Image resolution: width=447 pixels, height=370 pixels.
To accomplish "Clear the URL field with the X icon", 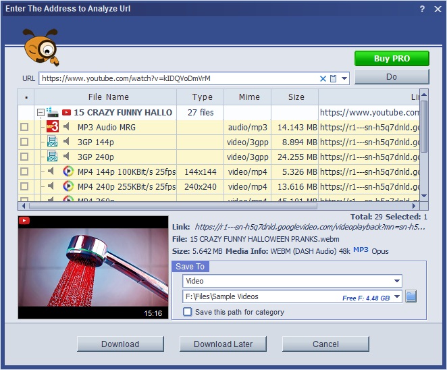I will coord(323,79).
